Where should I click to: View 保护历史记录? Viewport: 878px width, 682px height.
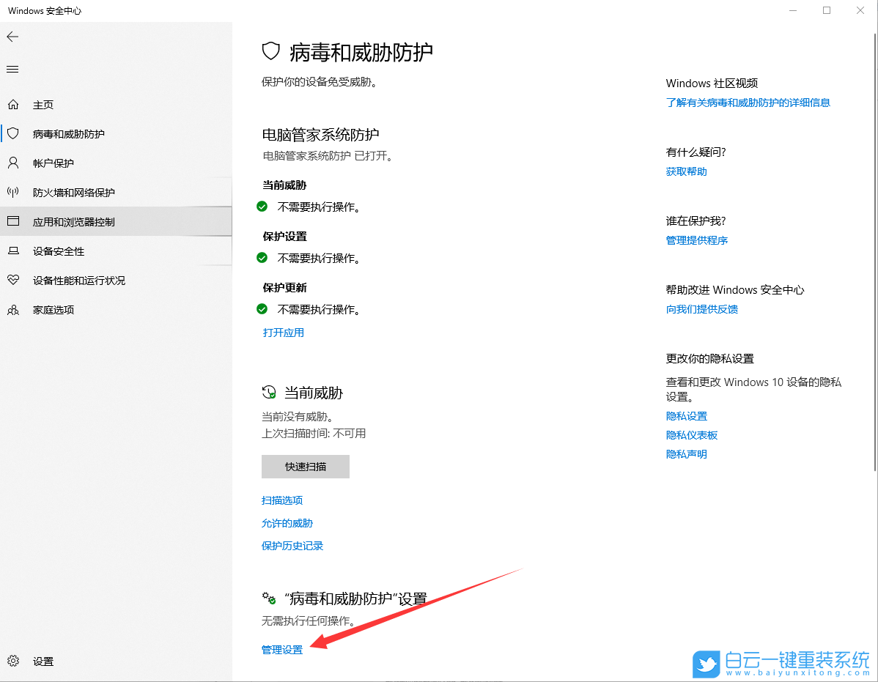pos(292,546)
